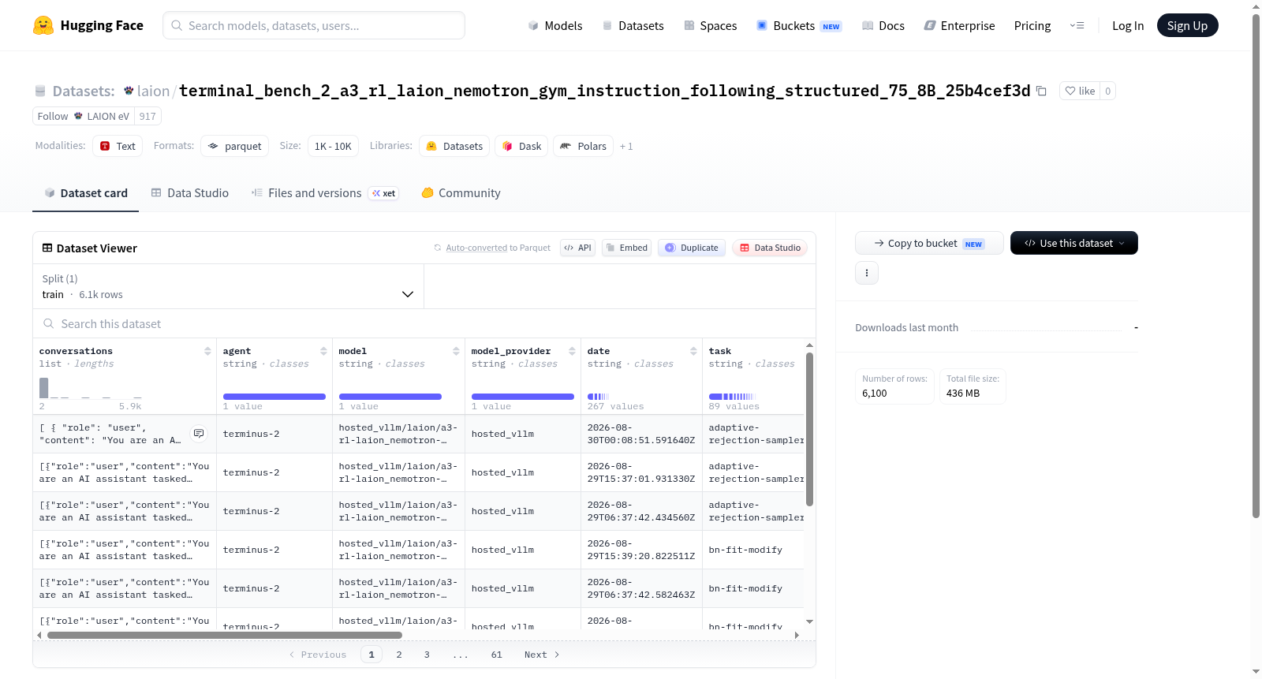Sort the conversations column

pos(207,351)
